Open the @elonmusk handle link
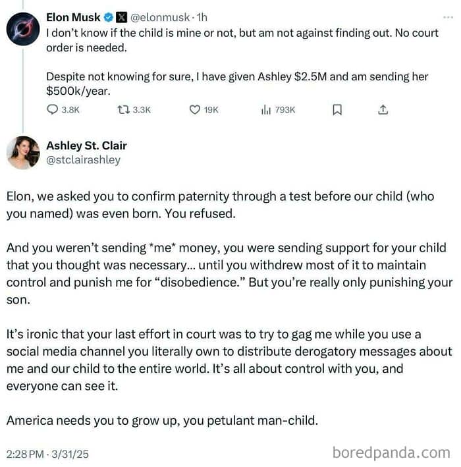 tap(161, 18)
